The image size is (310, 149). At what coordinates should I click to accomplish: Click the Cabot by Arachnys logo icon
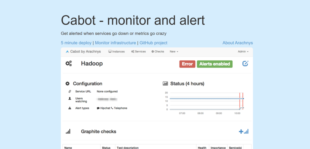point(67,52)
